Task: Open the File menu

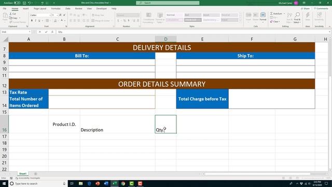Action: 5,8
